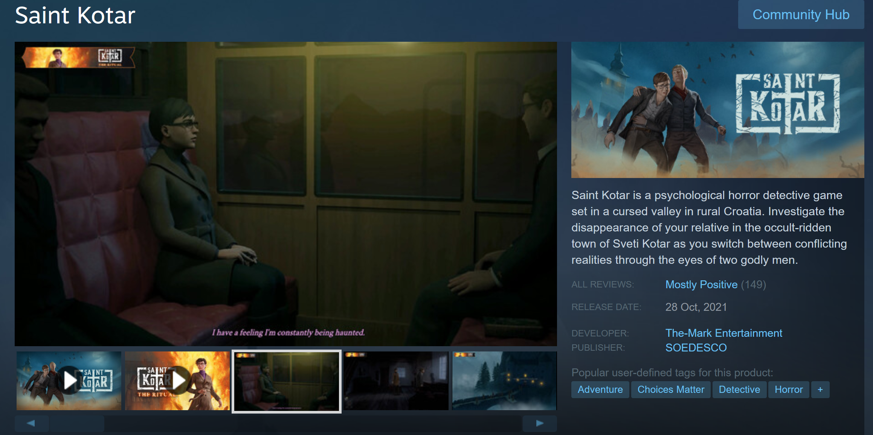The height and width of the screenshot is (435, 873).
Task: Click the Saint Kotar header capsule image
Action: pos(717,110)
